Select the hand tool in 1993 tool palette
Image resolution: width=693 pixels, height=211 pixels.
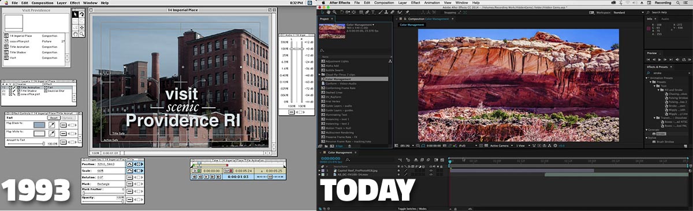pos(75,34)
